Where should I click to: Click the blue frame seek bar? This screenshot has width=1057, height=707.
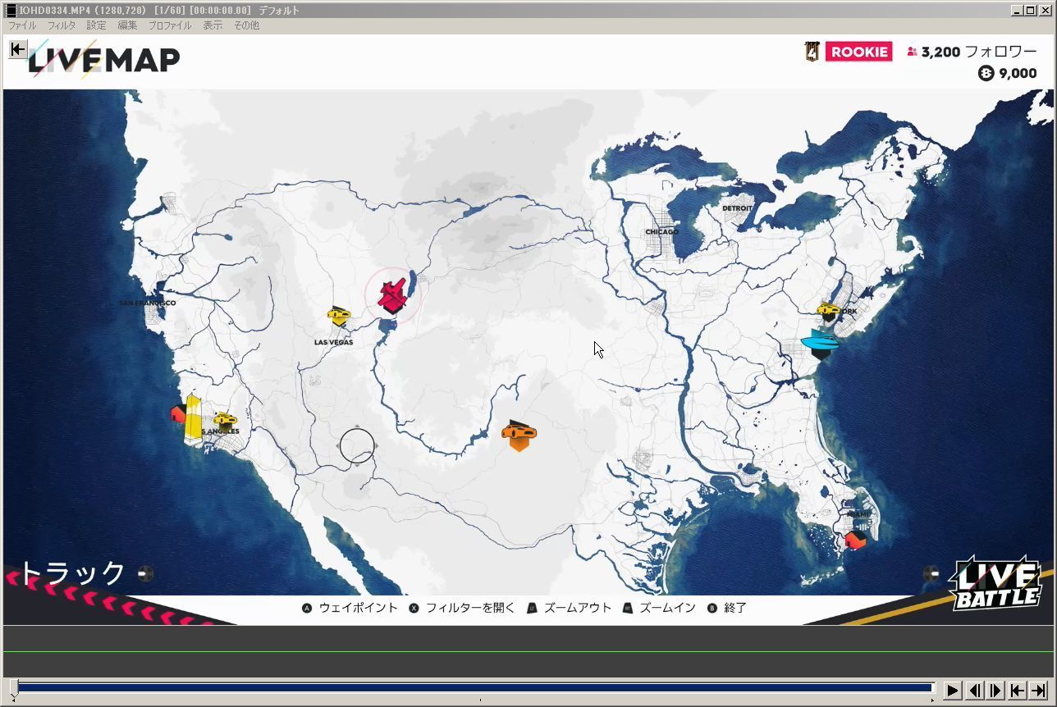point(476,688)
